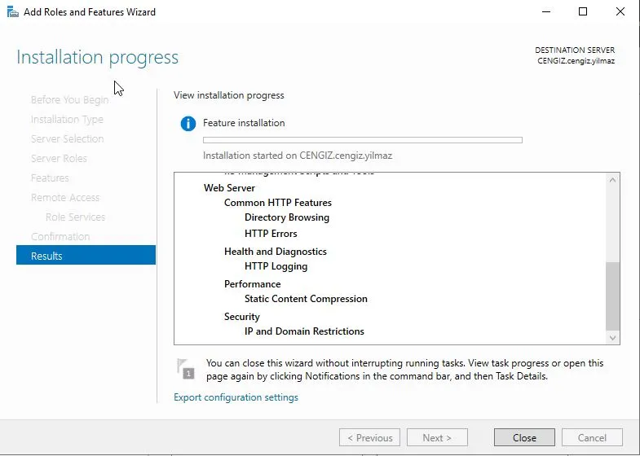Maximize the wizard window

[x=582, y=12]
